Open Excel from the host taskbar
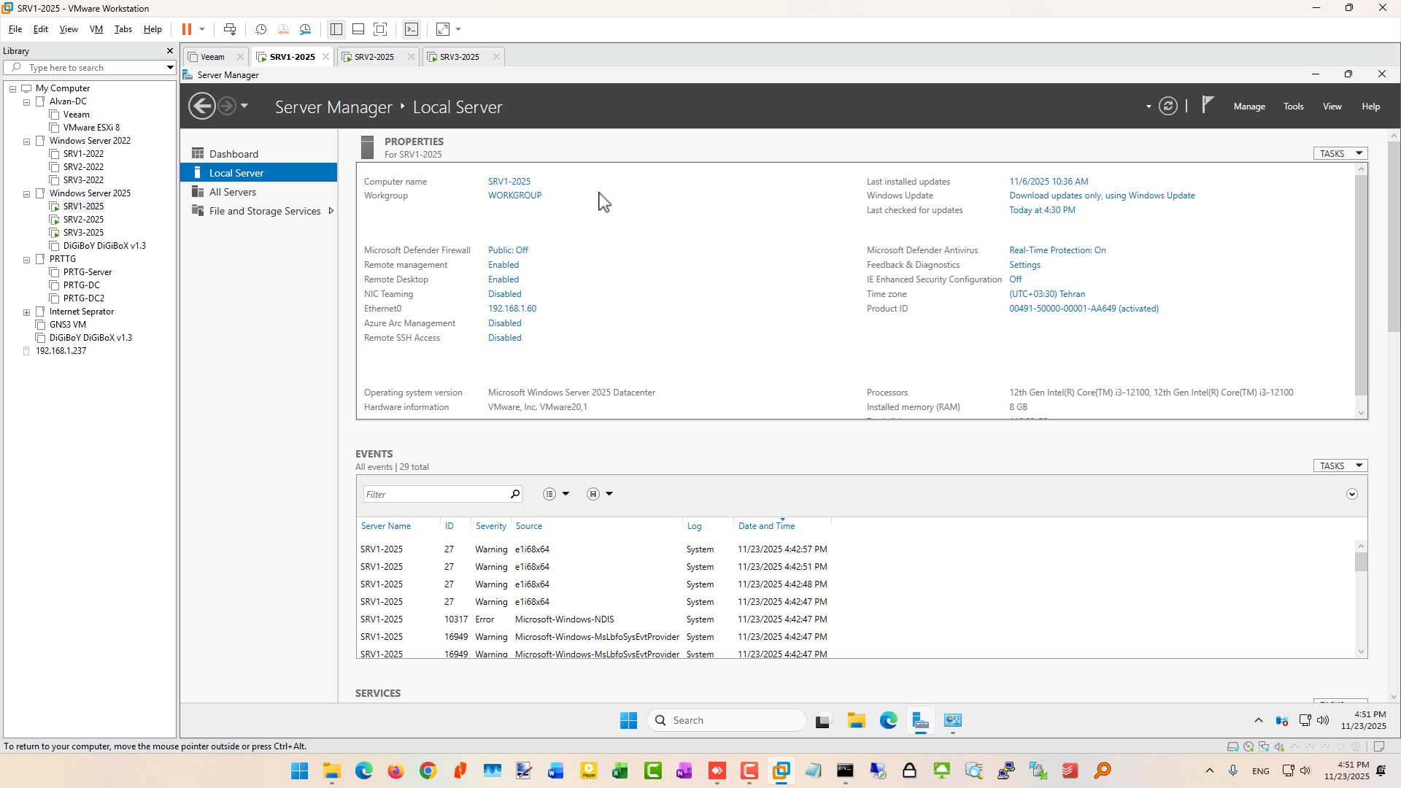 coord(620,771)
